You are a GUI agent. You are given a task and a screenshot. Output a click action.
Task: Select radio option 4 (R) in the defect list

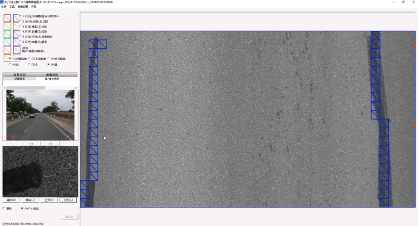pyautogui.click(x=20, y=32)
